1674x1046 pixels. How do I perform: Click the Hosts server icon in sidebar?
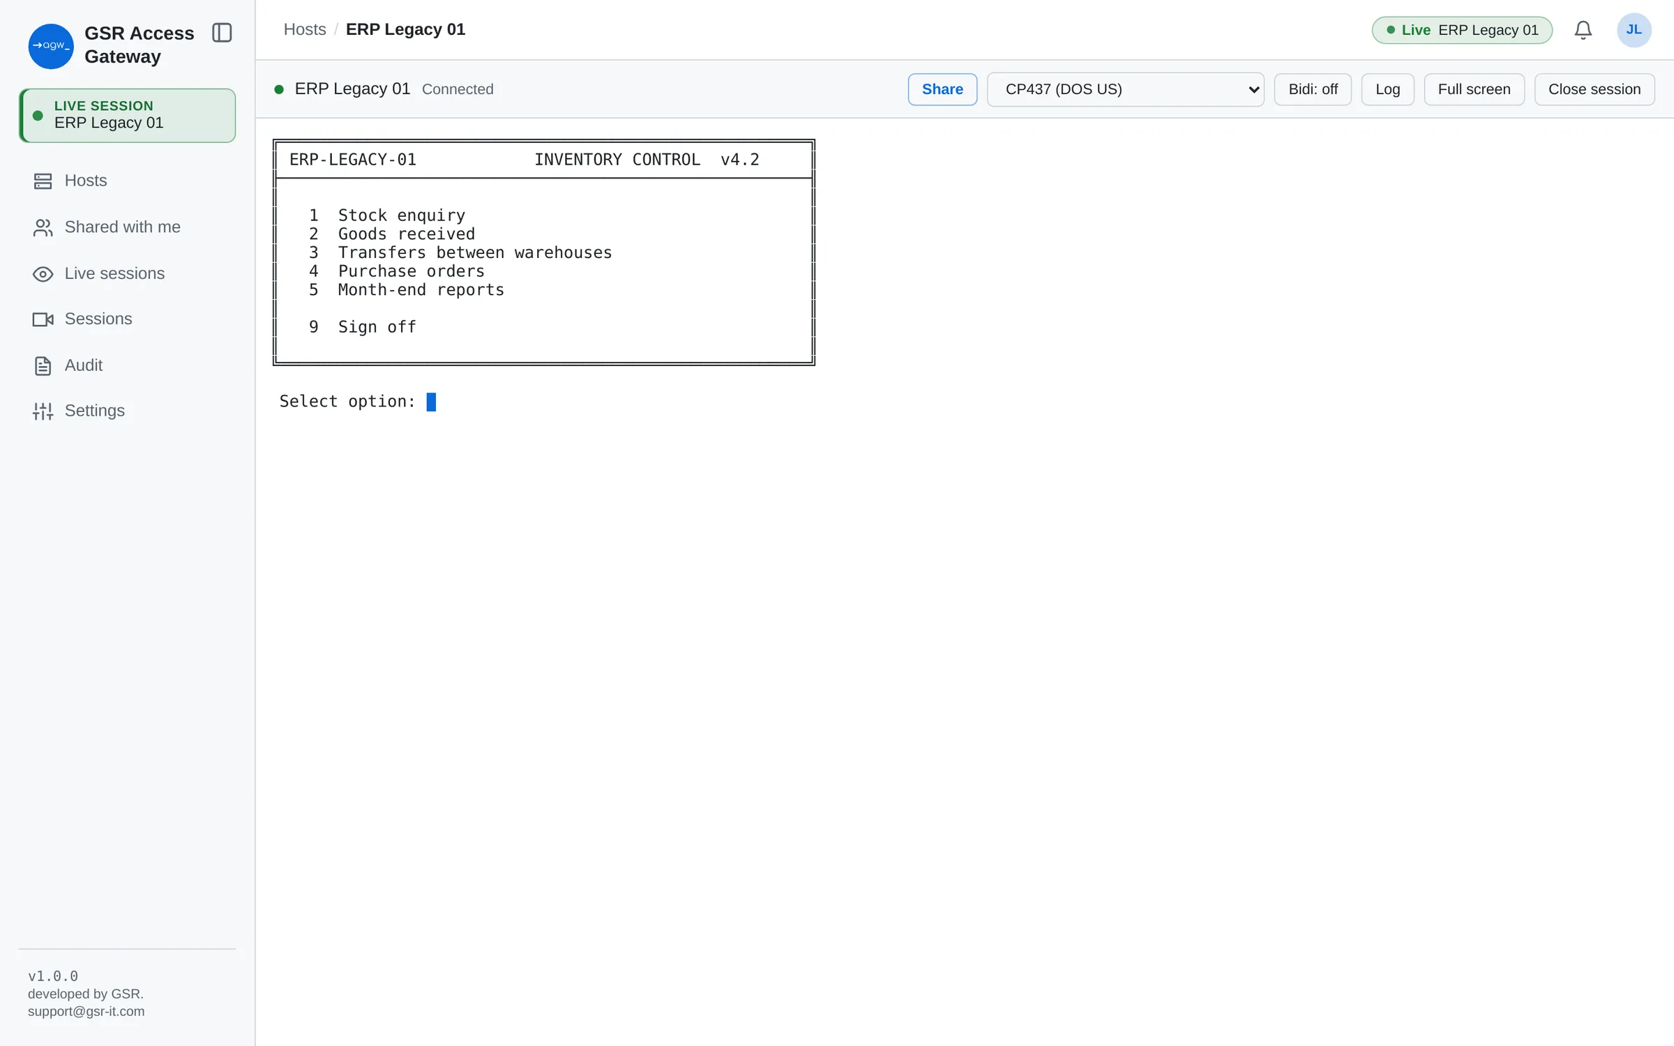(43, 181)
